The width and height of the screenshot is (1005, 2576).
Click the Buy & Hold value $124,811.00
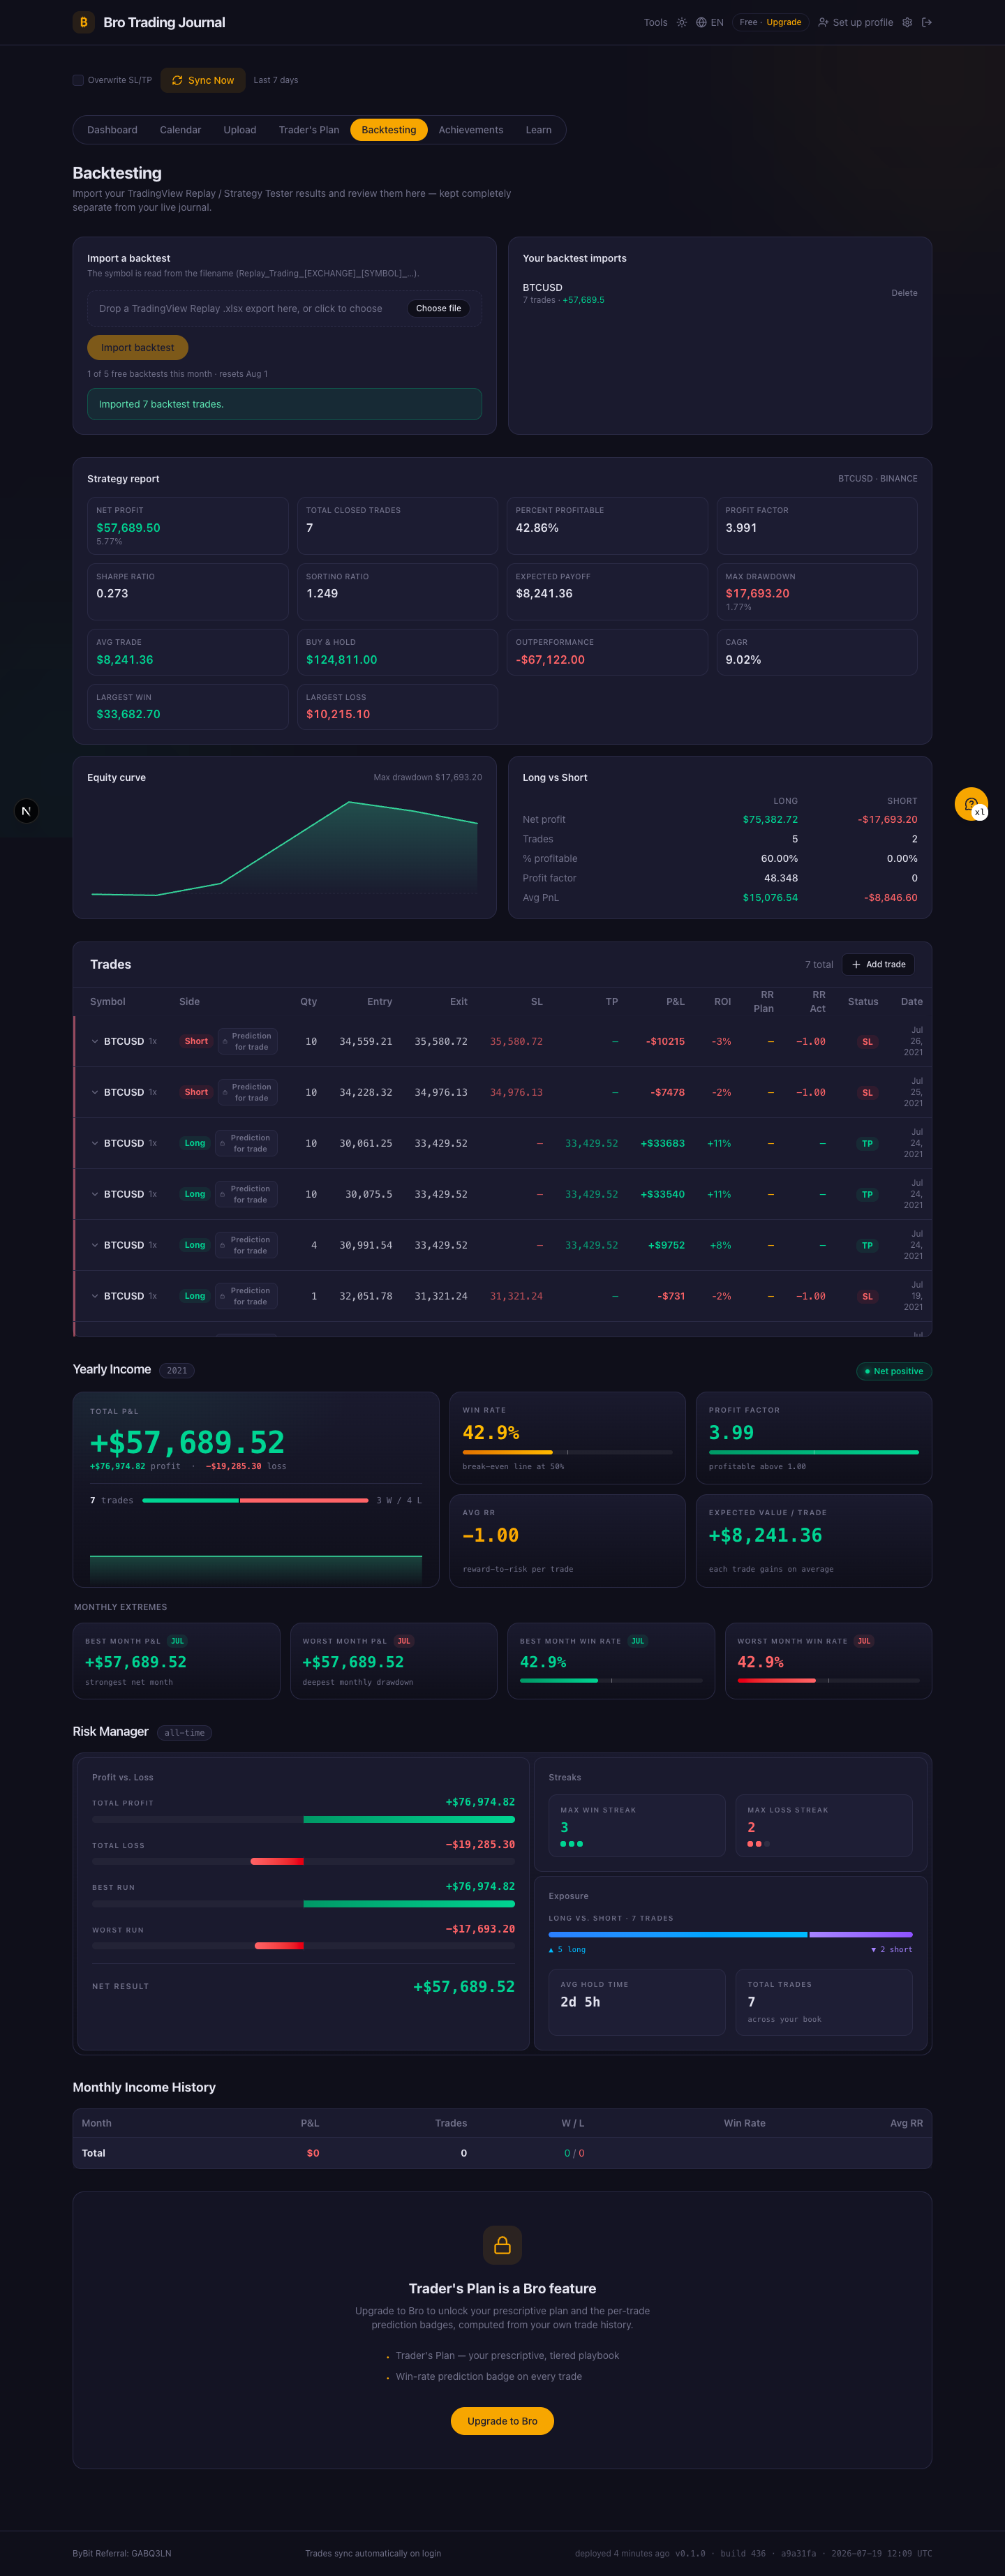pos(341,659)
